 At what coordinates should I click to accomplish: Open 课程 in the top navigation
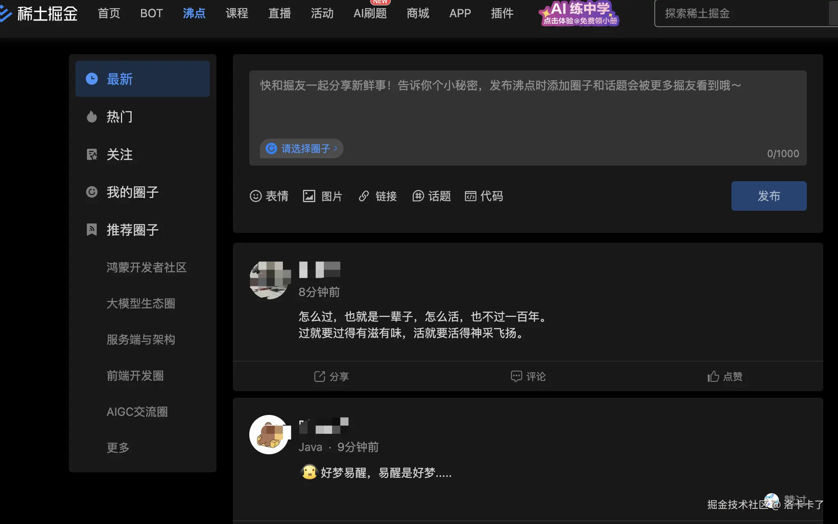pyautogui.click(x=237, y=14)
